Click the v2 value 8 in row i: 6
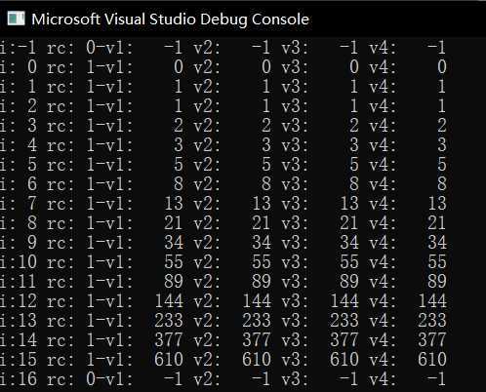Viewport: 486px width, 392px height. [x=266, y=184]
